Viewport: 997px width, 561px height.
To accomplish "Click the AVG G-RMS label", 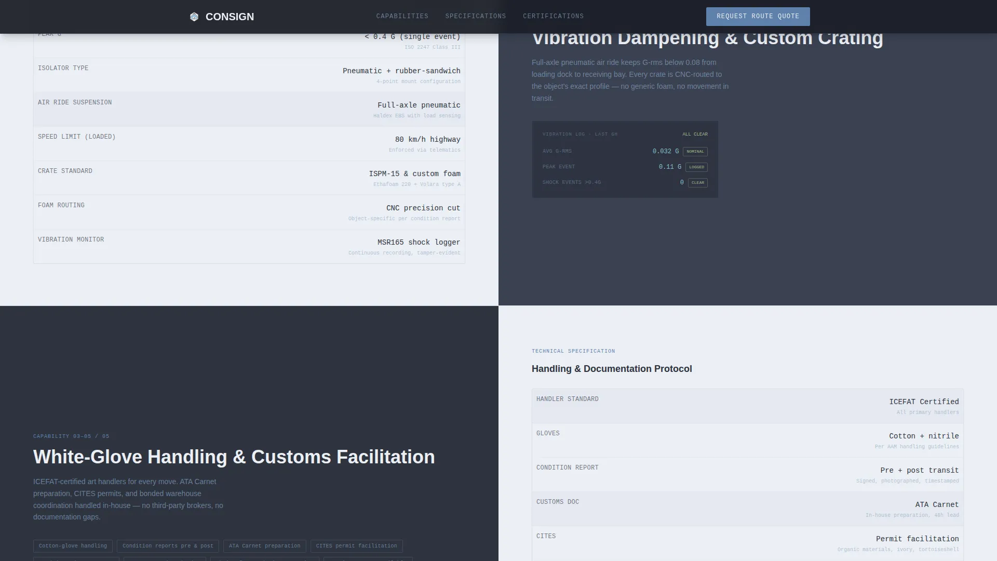I will pyautogui.click(x=557, y=151).
